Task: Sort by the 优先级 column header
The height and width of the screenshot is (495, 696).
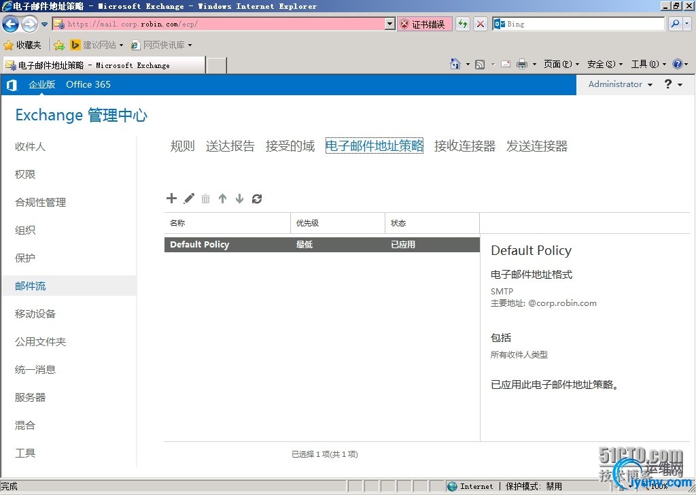Action: point(338,223)
